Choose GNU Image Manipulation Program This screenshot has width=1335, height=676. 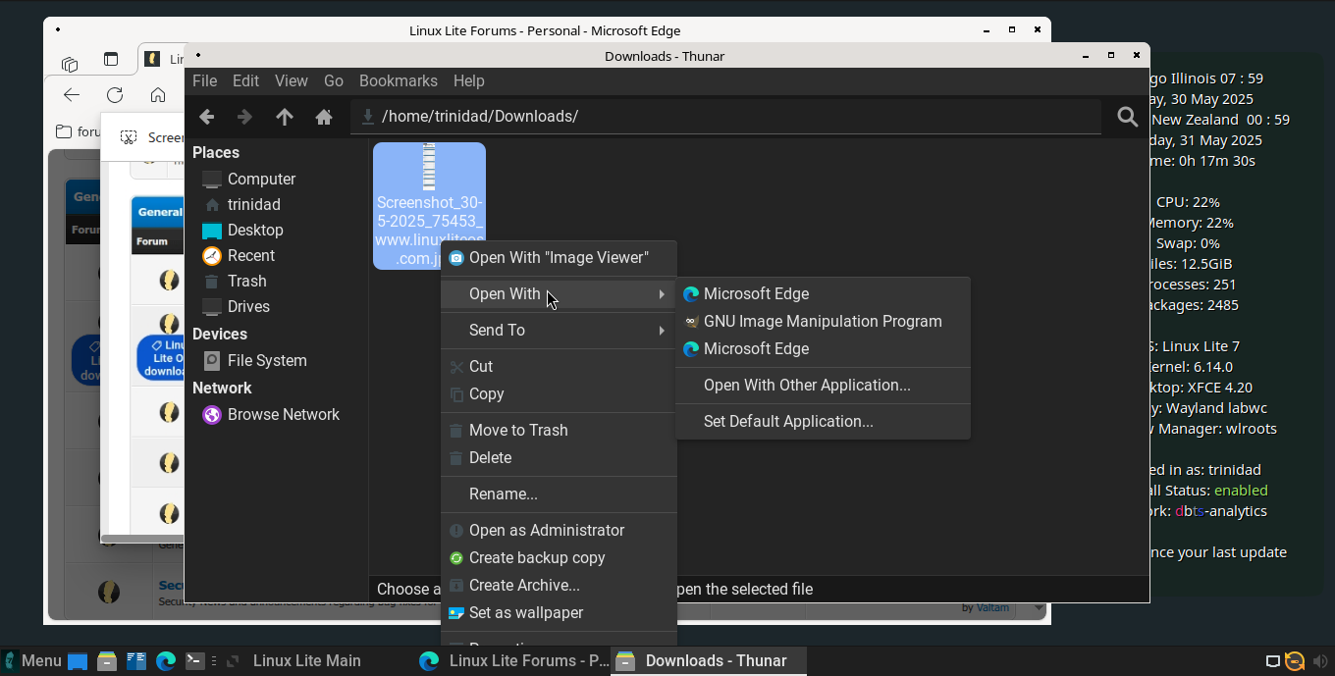[x=823, y=322]
